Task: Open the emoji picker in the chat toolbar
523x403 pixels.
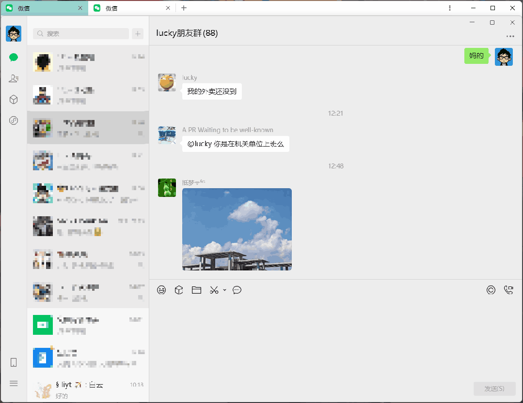Action: (161, 290)
